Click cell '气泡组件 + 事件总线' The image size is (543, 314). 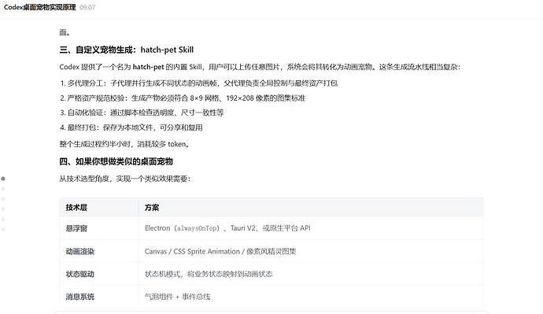click(177, 297)
